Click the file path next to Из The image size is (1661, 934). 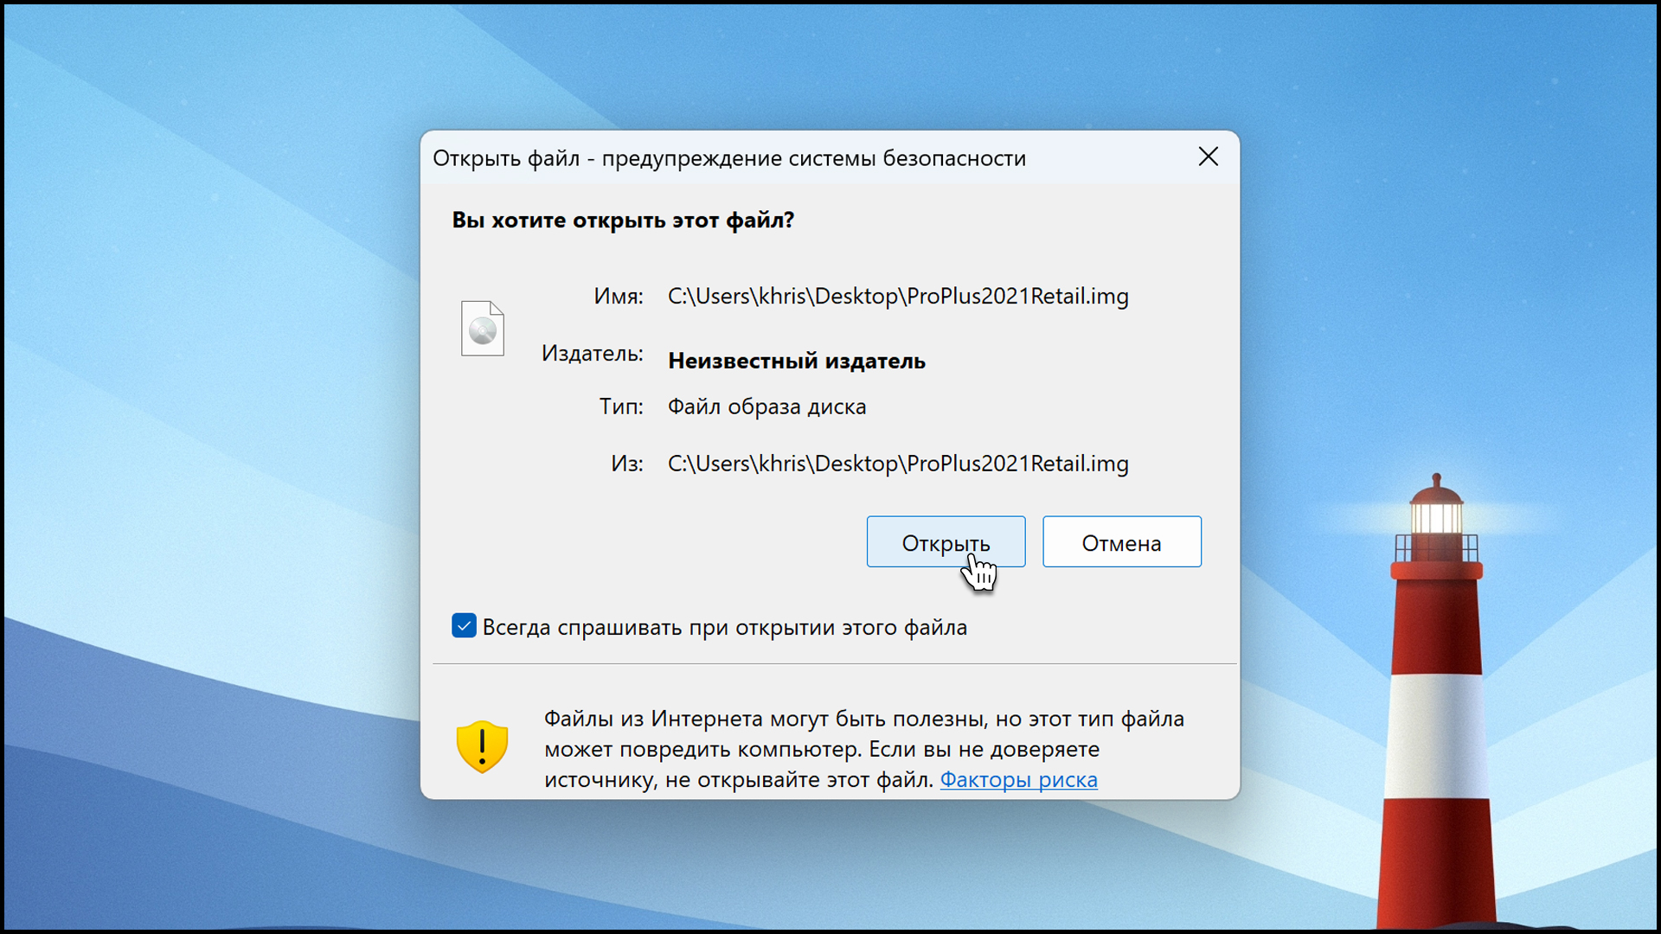[897, 464]
